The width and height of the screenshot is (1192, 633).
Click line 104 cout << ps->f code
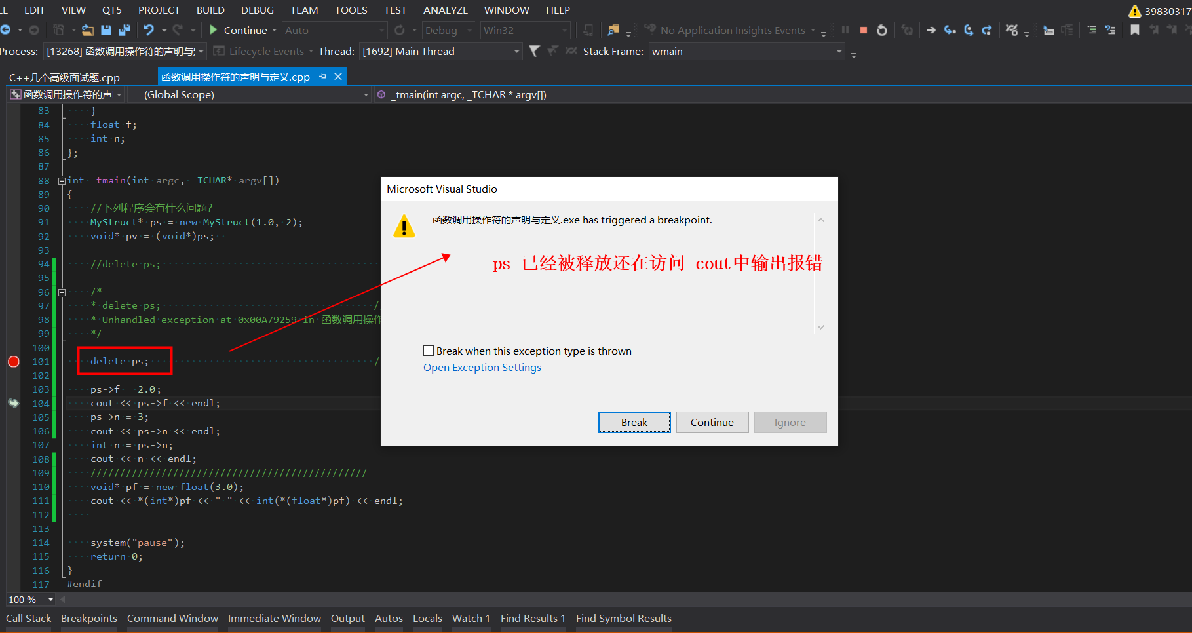coord(155,403)
